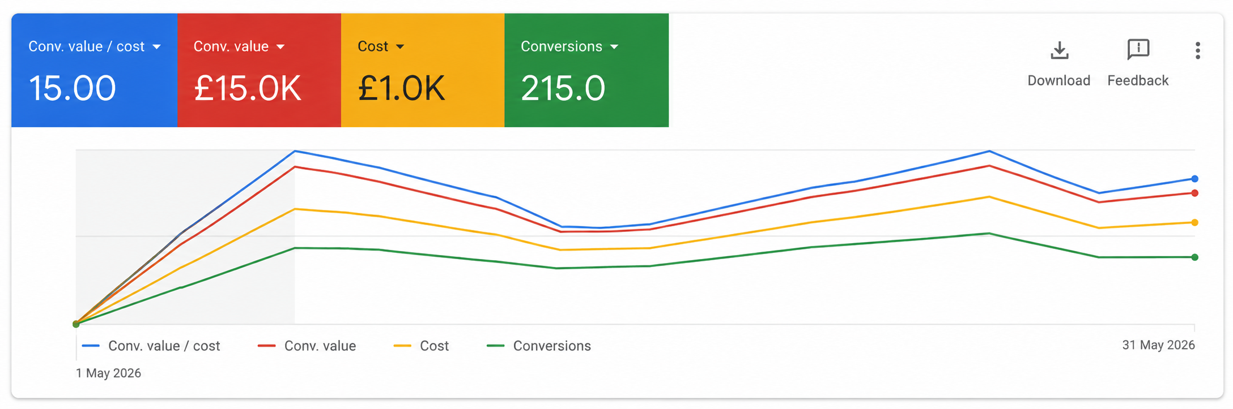
Task: Click the Download arrow icon
Action: click(x=1059, y=50)
